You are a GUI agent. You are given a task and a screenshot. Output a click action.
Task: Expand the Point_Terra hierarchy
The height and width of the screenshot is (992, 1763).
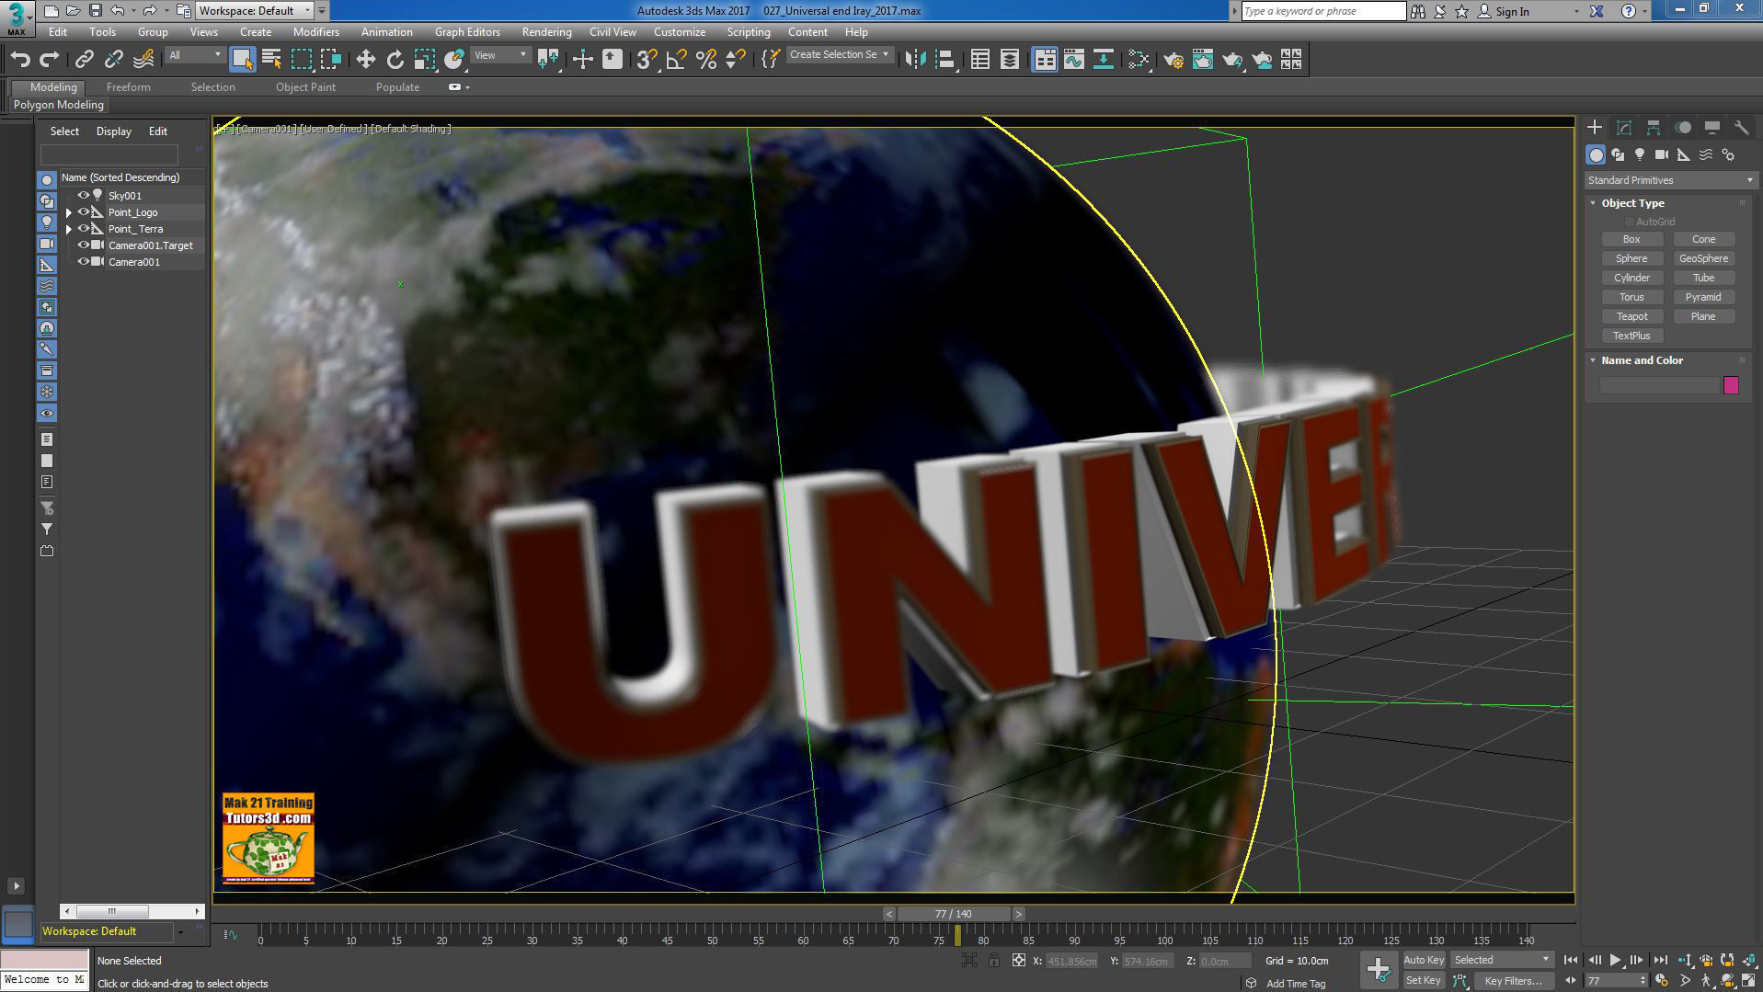point(69,229)
